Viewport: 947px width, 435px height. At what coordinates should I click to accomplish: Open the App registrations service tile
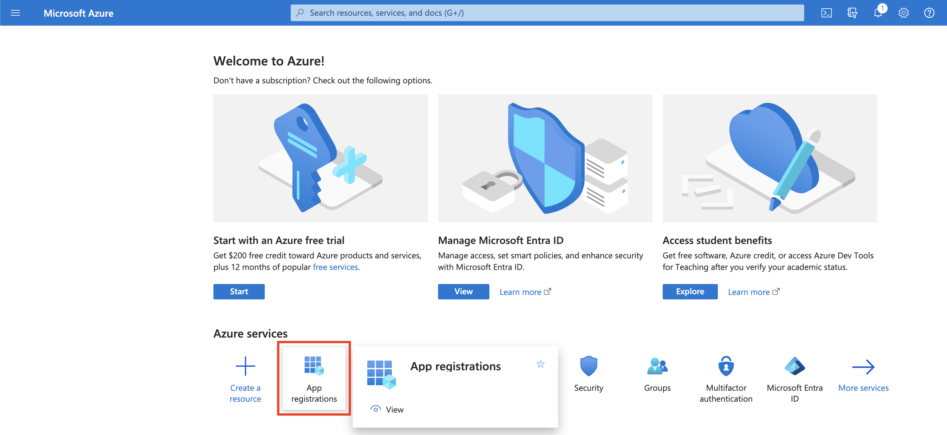coord(314,378)
